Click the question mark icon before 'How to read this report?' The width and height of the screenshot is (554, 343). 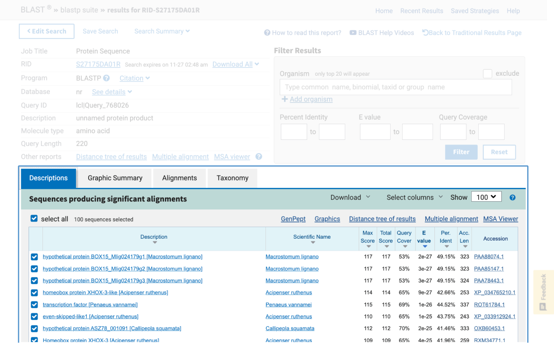click(267, 33)
